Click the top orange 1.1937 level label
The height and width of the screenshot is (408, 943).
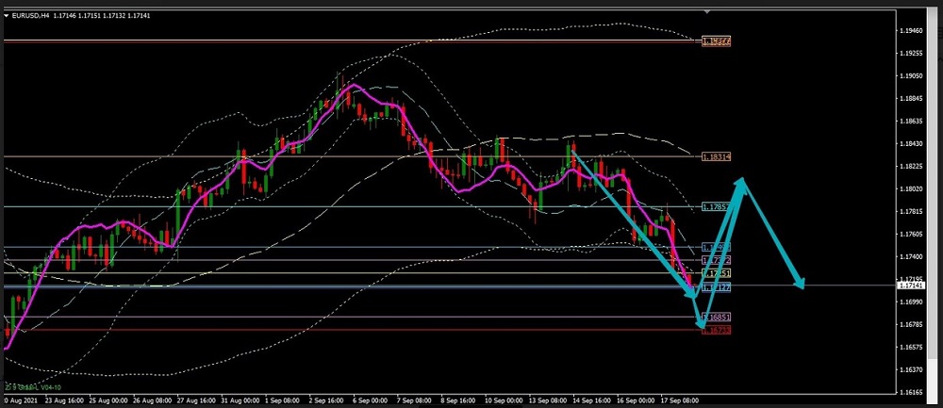(716, 41)
